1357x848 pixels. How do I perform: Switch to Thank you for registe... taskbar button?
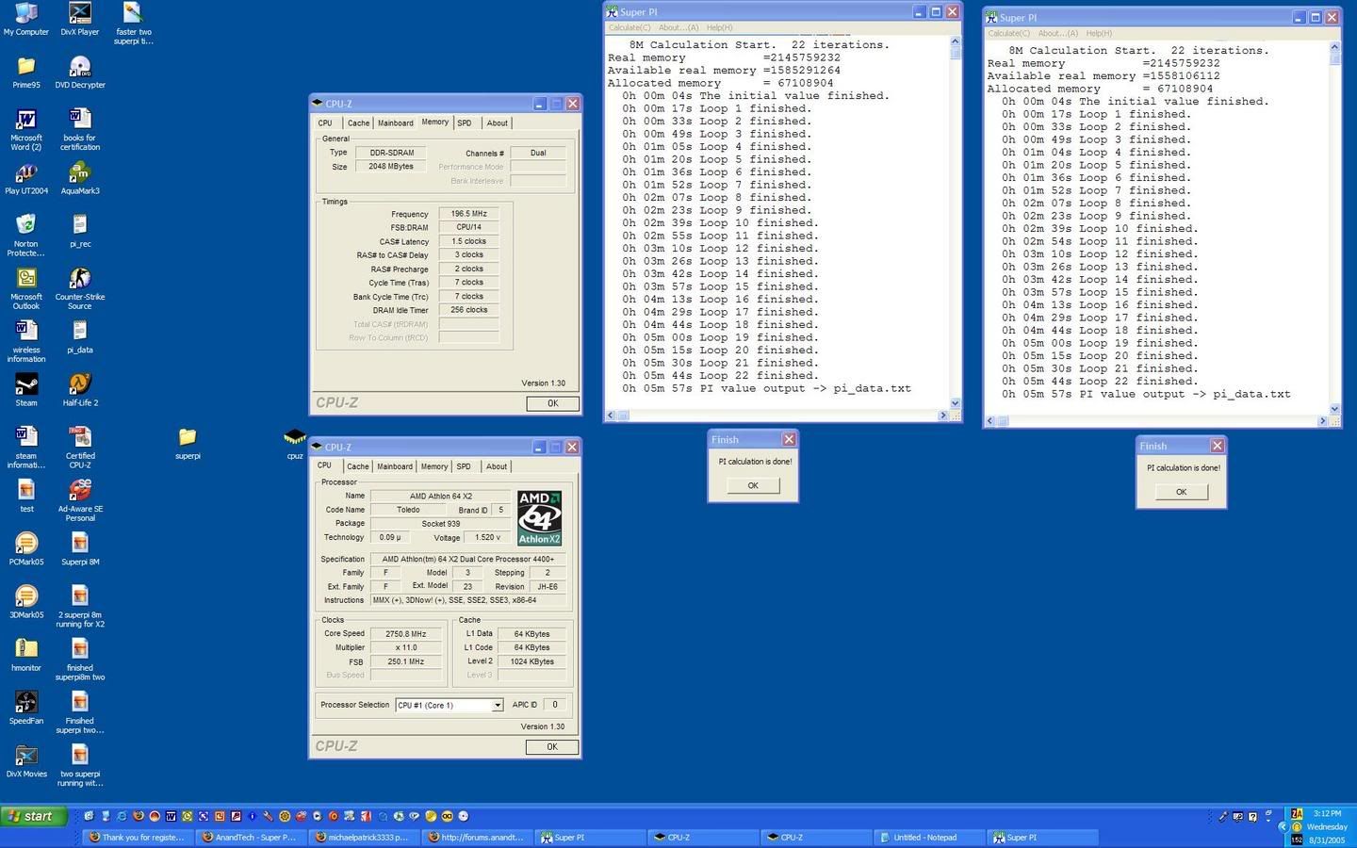click(x=138, y=837)
